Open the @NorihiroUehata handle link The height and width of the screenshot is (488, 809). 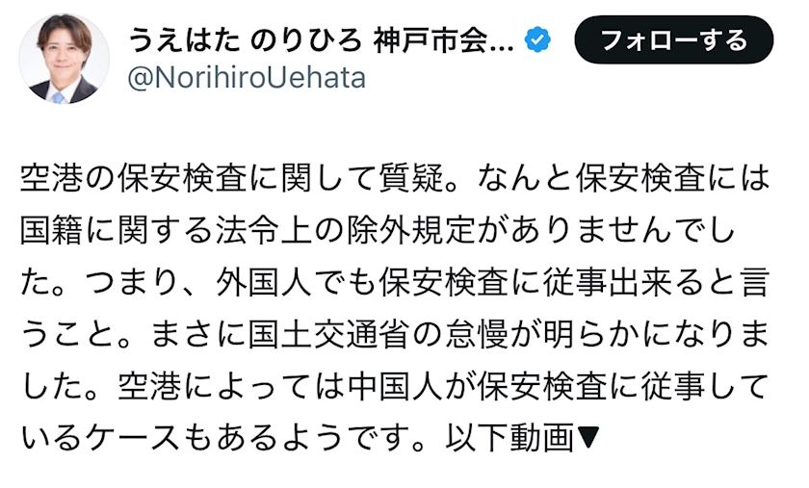point(247,78)
